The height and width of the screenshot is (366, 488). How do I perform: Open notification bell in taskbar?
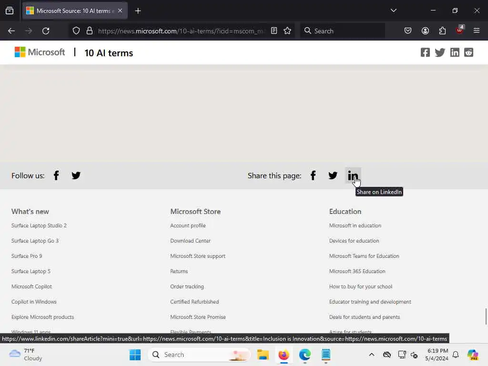coord(456,355)
